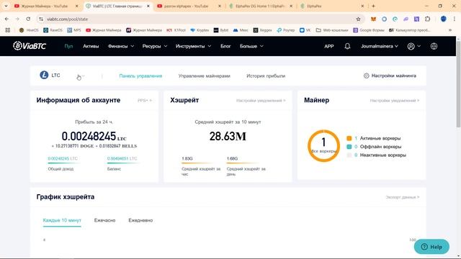Click the globe language icon

(x=434, y=46)
